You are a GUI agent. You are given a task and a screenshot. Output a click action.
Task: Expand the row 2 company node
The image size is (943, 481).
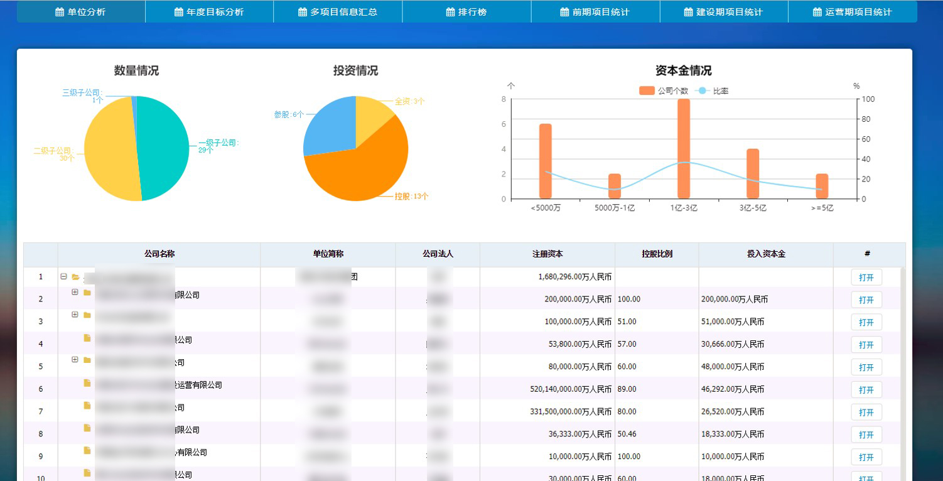tap(75, 292)
